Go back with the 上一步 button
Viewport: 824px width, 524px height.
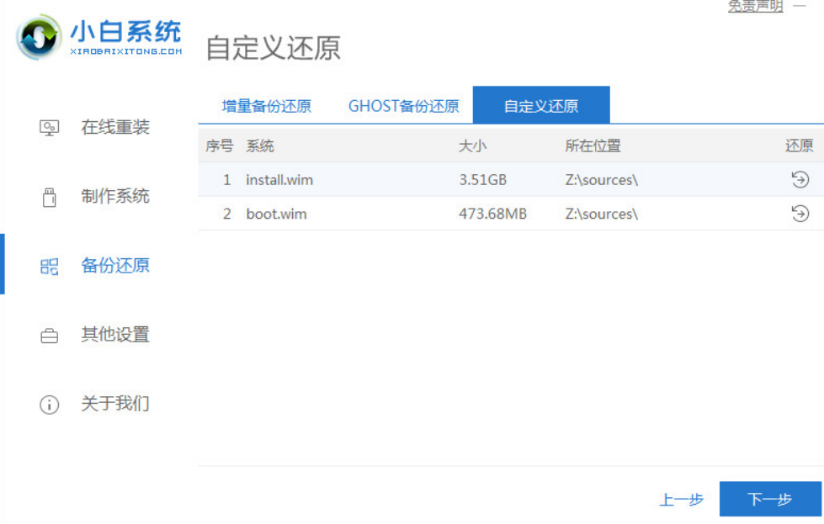[x=681, y=500]
